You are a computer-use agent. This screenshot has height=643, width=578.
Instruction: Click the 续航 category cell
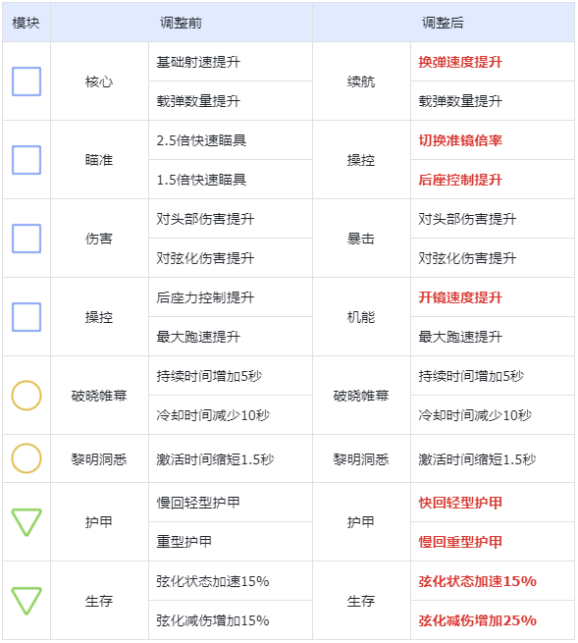coord(361,81)
